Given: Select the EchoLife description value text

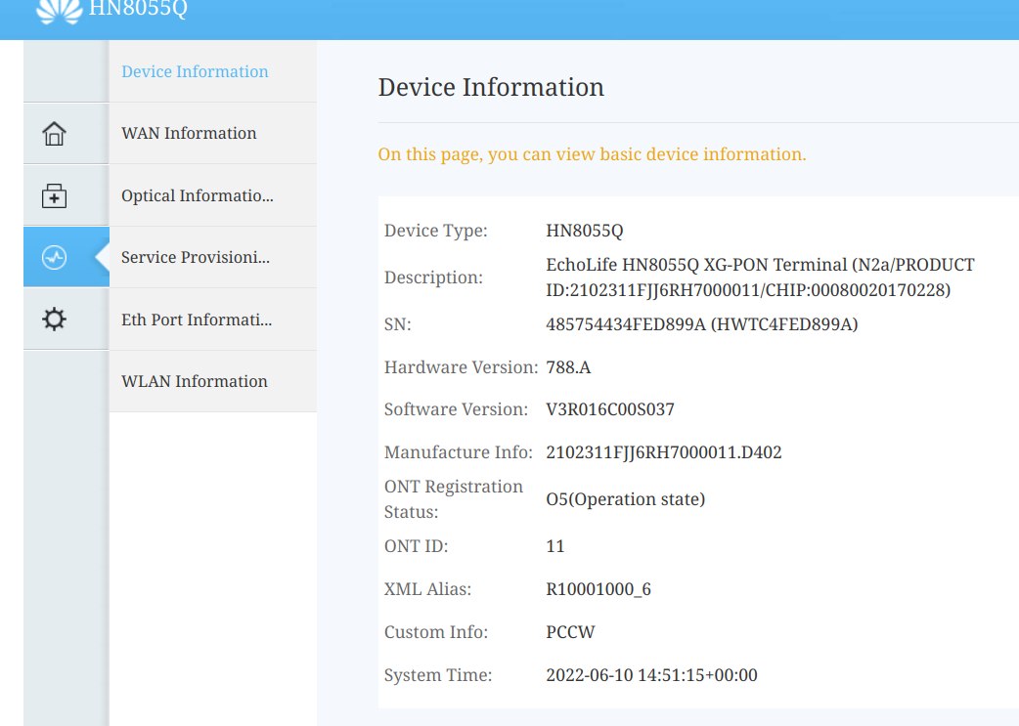Looking at the screenshot, I should [x=761, y=278].
